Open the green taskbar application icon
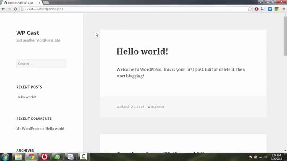 (x=57, y=157)
